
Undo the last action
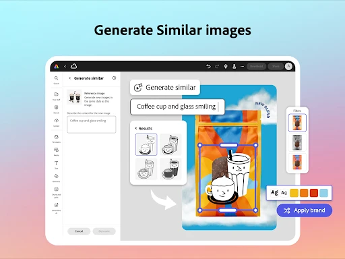[x=208, y=66]
